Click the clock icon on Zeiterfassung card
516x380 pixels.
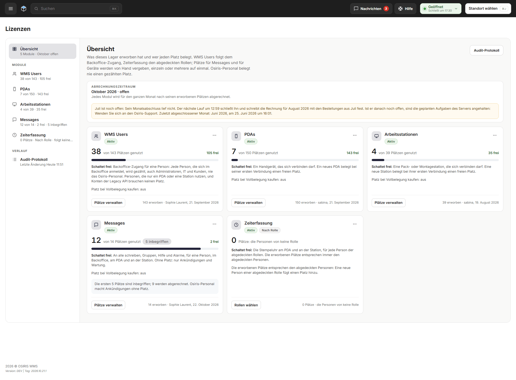pos(236,225)
